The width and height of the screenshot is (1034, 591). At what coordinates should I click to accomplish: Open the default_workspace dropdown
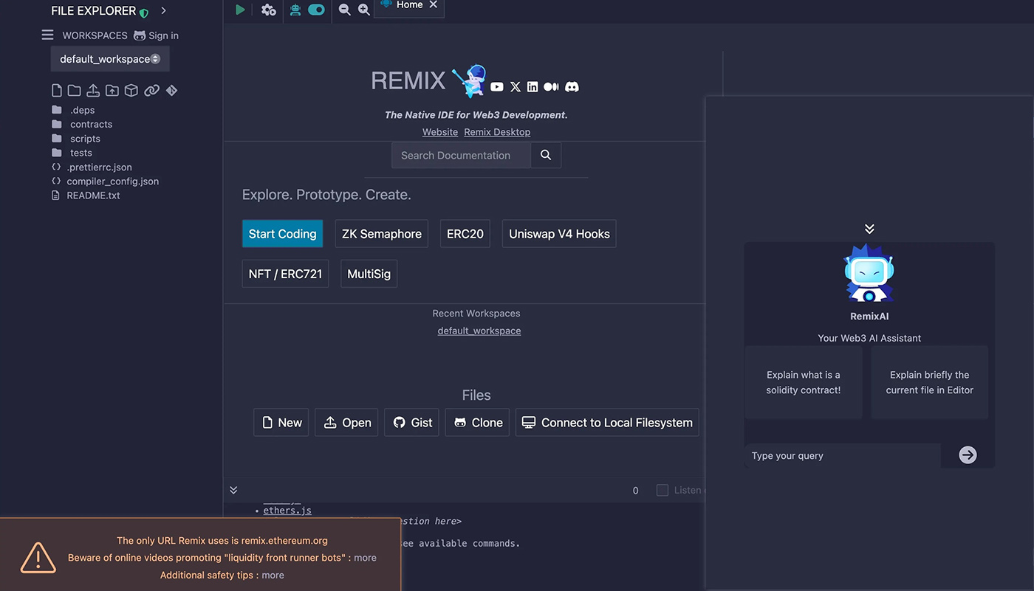pyautogui.click(x=110, y=59)
